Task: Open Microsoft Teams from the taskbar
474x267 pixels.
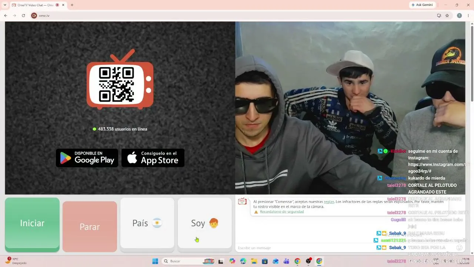Action: pyautogui.click(x=286, y=261)
